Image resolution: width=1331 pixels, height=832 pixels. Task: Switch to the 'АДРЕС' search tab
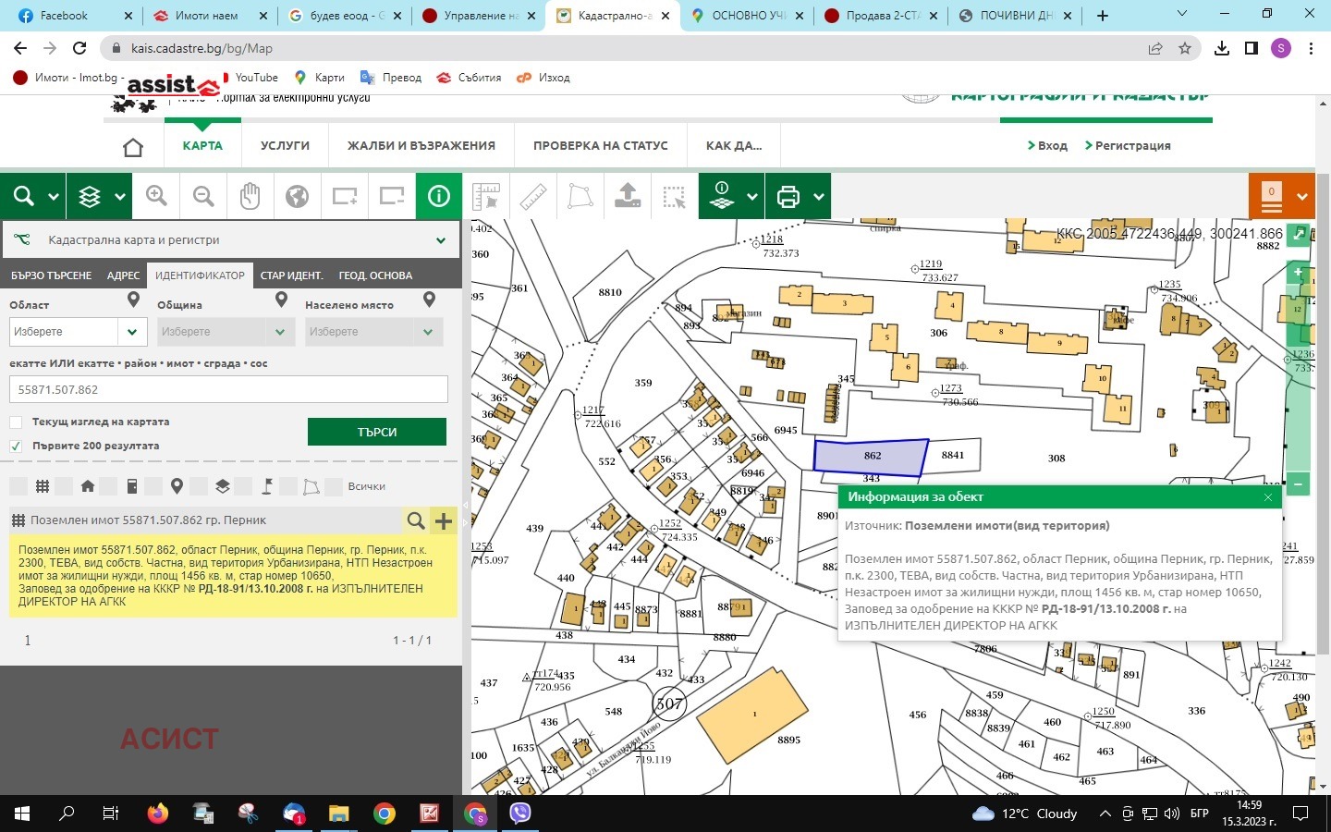click(123, 275)
